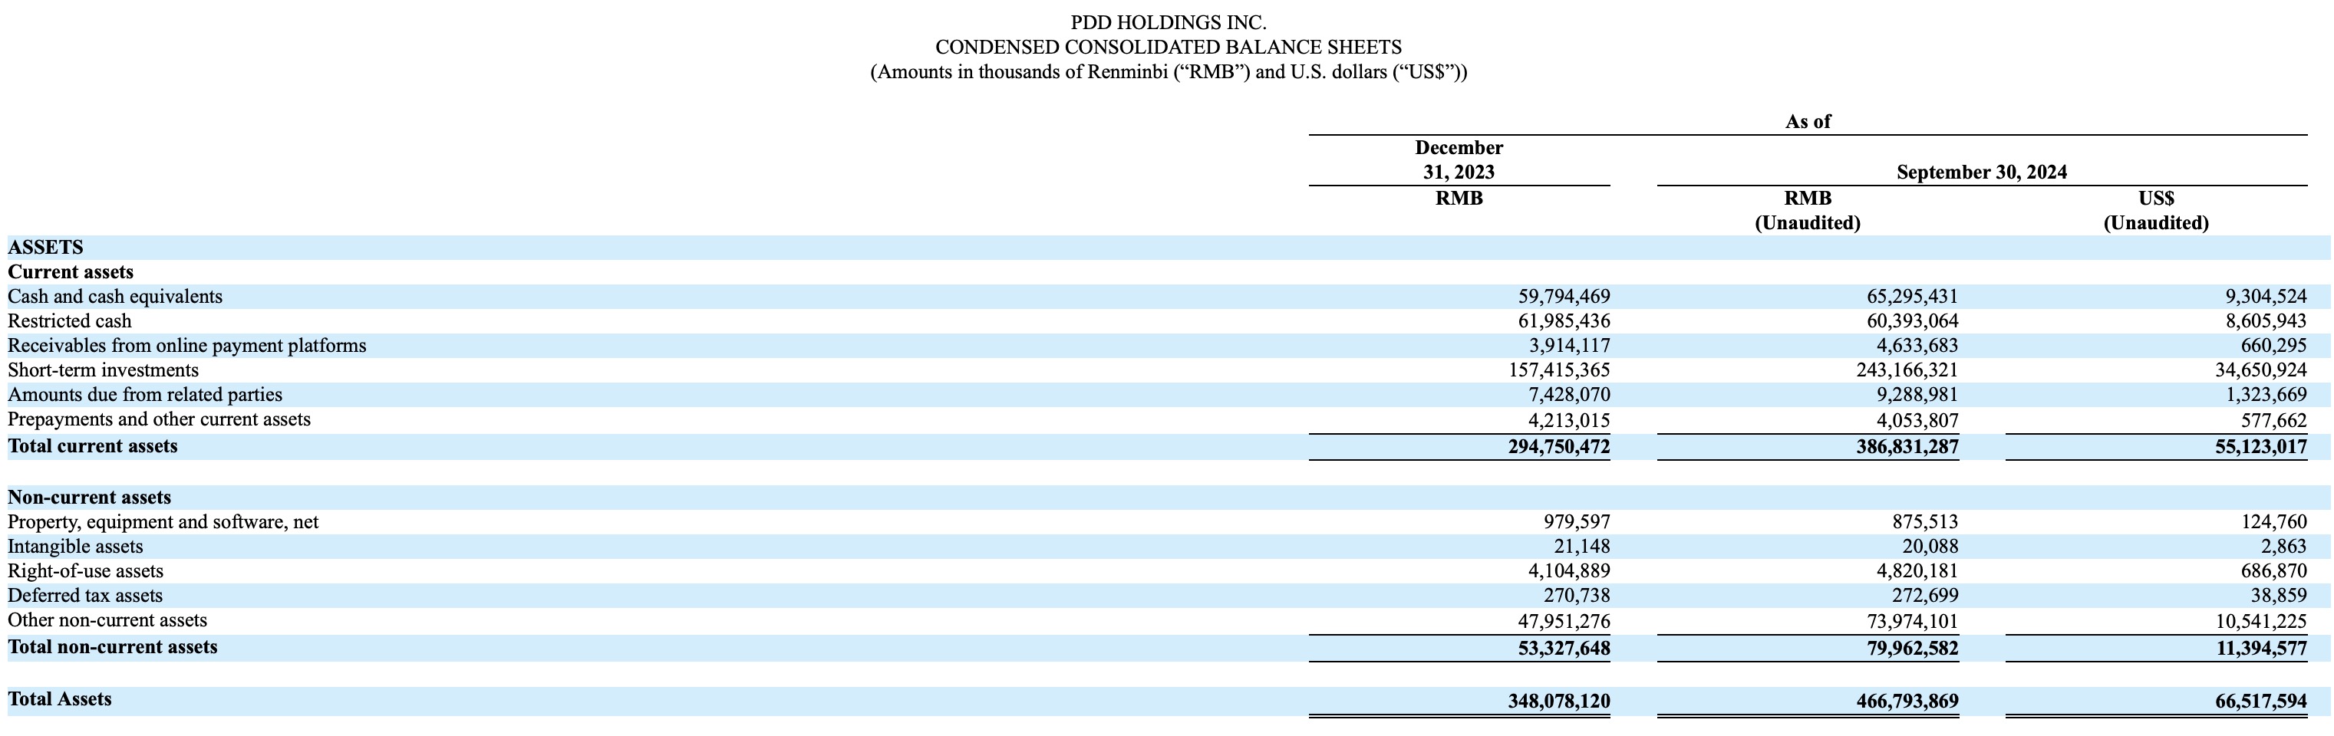The width and height of the screenshot is (2334, 736).
Task: Click the total 386,831,287
Action: 1907,446
